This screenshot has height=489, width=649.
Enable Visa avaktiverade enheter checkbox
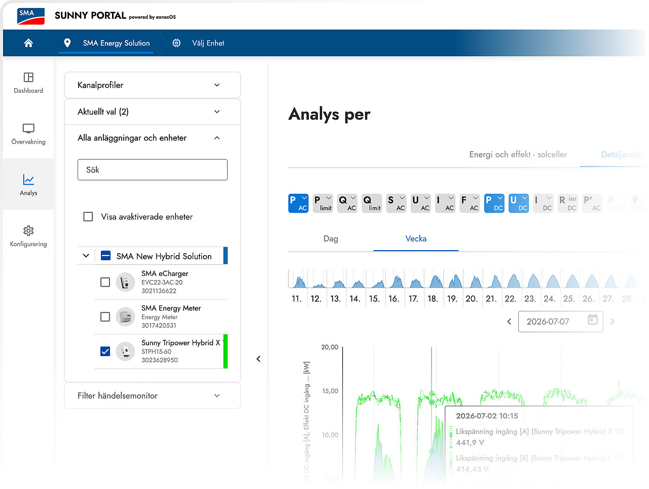(88, 217)
